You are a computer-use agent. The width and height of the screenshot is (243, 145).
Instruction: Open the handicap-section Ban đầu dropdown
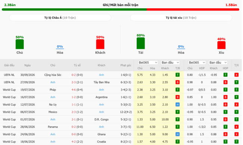point(218,63)
